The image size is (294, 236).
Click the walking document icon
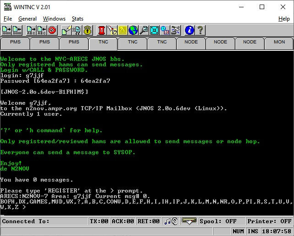pyautogui.click(x=77, y=30)
